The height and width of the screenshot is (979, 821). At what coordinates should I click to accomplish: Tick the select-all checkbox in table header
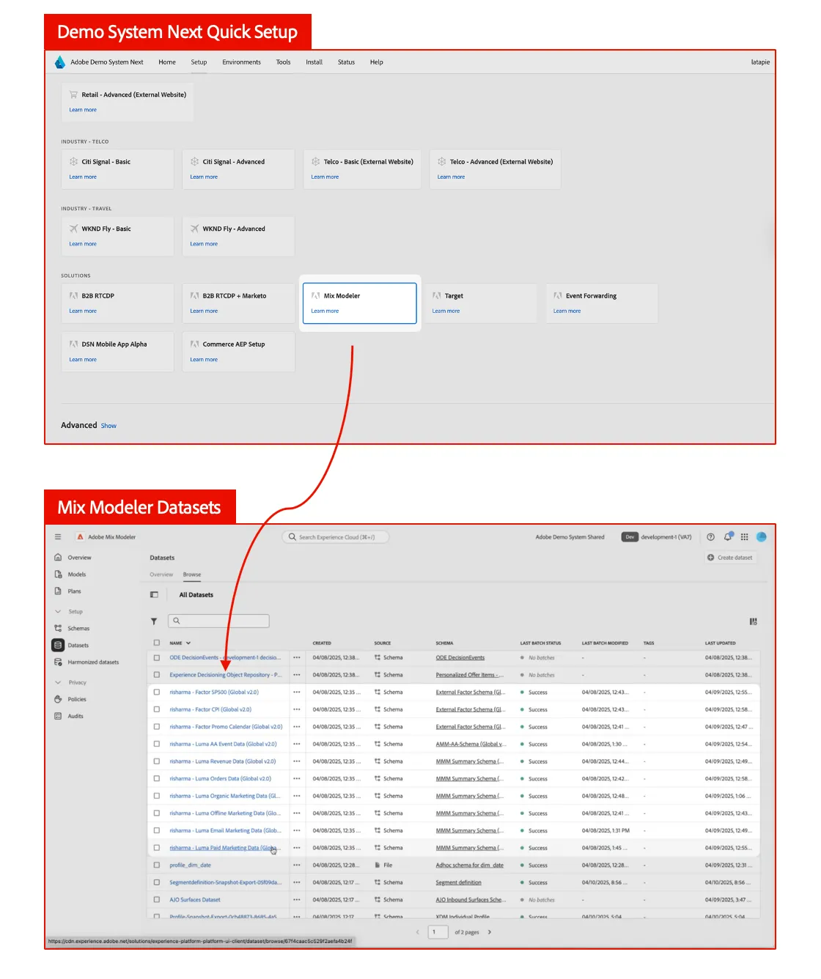(x=157, y=643)
